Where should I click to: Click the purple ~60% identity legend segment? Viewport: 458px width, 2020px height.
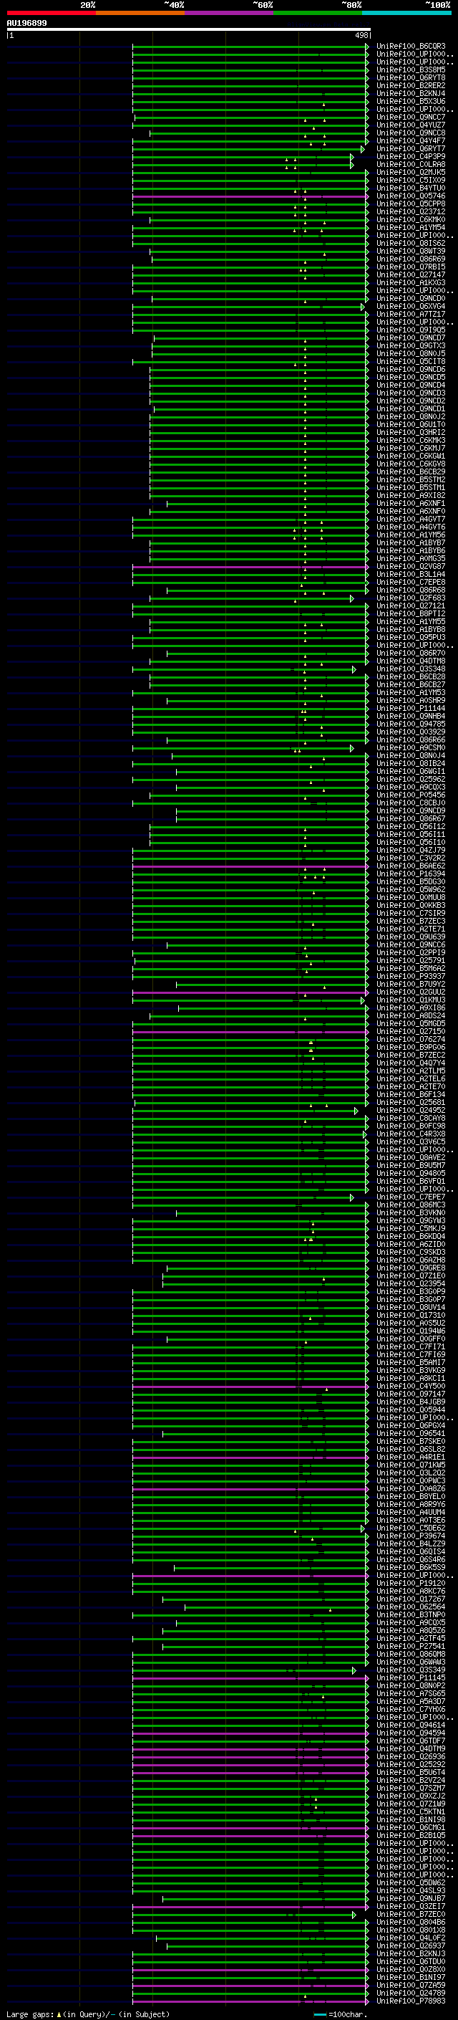[228, 13]
